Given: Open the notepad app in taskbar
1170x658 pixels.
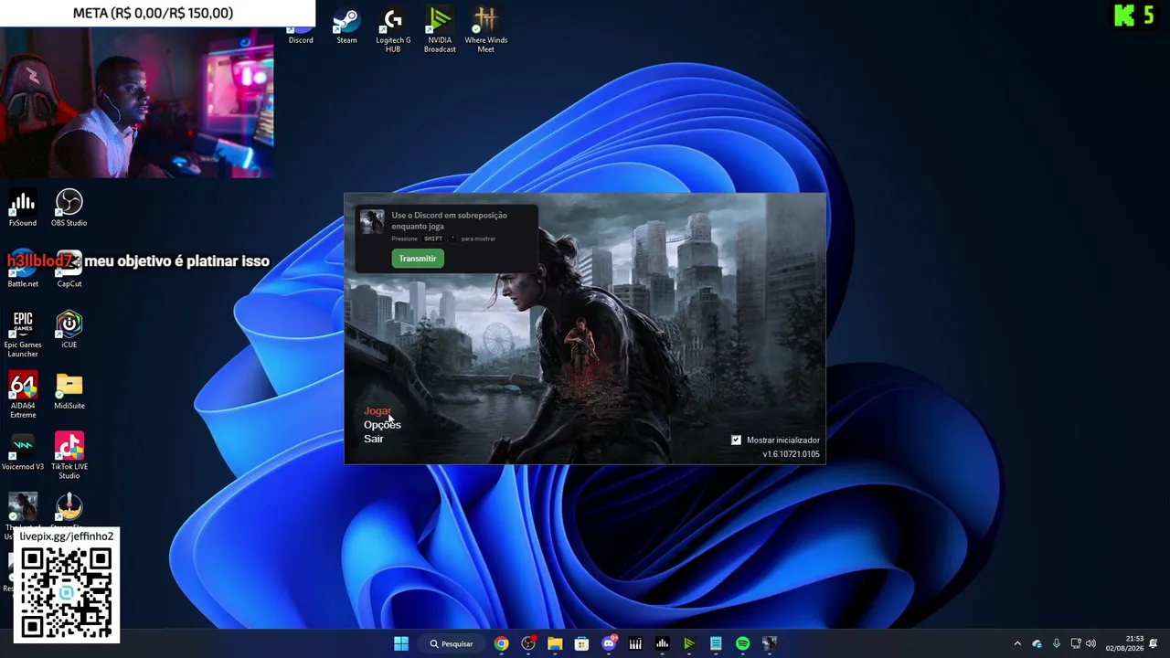Looking at the screenshot, I should (716, 643).
